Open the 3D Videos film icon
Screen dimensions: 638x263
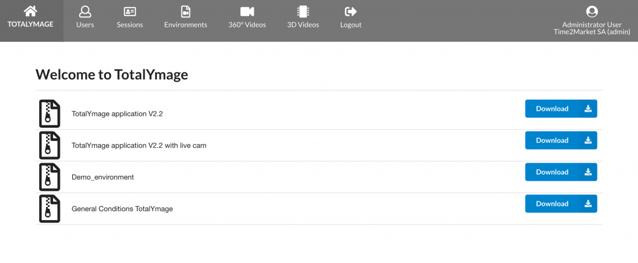pos(303,11)
